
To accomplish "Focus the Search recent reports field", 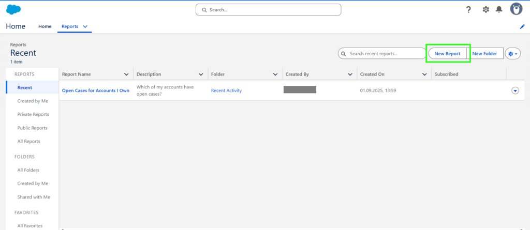I will click(x=382, y=54).
